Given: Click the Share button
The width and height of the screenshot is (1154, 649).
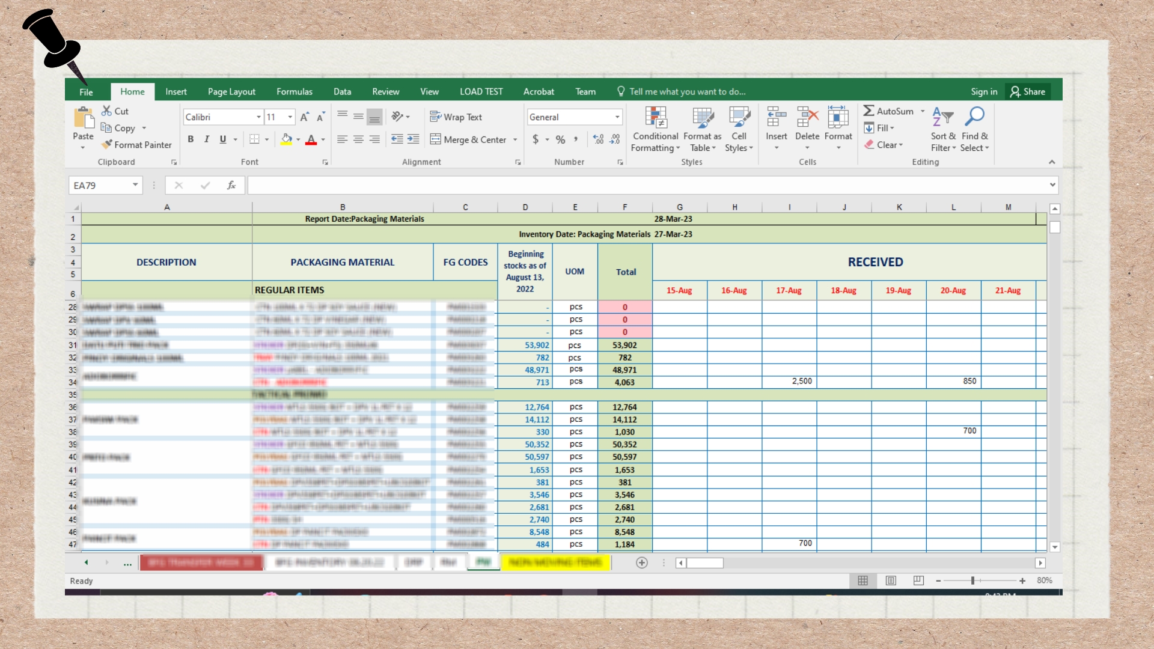Looking at the screenshot, I should pyautogui.click(x=1028, y=92).
